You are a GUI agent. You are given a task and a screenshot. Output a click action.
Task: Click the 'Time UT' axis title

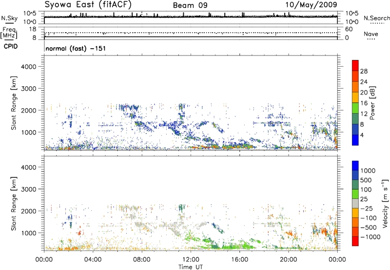[191, 267]
